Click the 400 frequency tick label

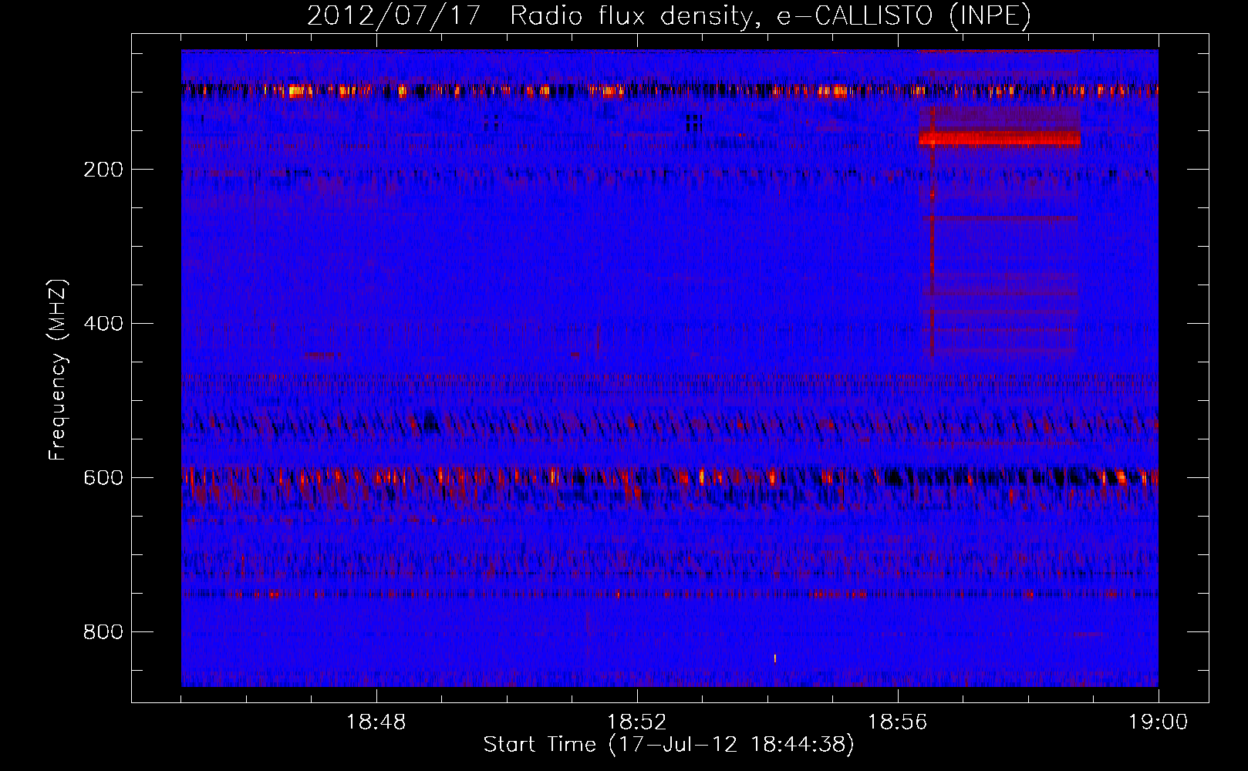tap(103, 324)
